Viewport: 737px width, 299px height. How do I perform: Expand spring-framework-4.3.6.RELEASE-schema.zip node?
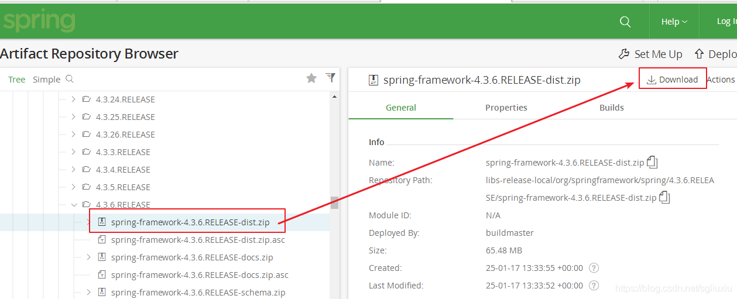click(x=88, y=293)
